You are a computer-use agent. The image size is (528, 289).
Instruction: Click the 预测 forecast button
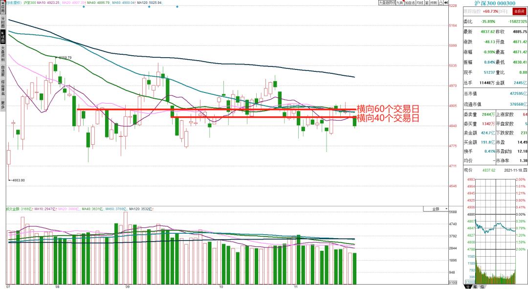coord(434,3)
